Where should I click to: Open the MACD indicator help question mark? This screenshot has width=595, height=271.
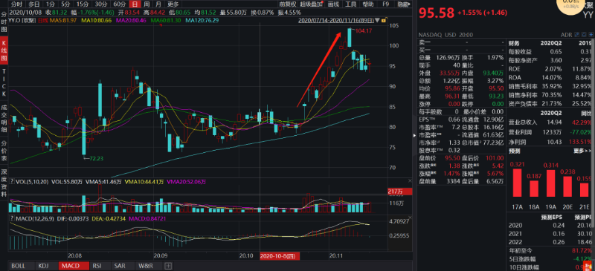click(x=11, y=219)
